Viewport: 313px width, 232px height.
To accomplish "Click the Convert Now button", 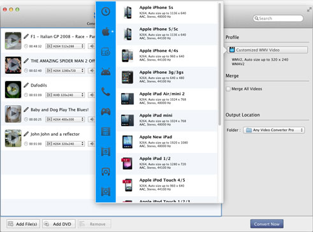I will click(266, 224).
